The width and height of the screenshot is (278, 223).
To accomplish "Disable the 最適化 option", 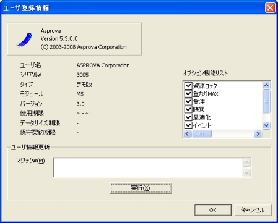I will pyautogui.click(x=188, y=117).
